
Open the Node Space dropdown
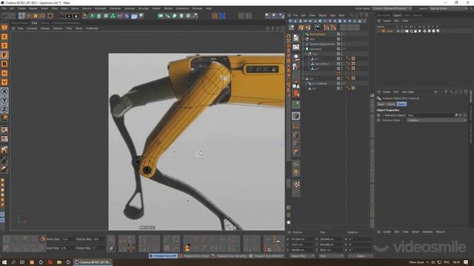tap(392, 8)
